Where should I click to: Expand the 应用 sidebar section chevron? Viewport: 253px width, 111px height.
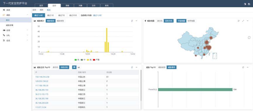point(27,30)
